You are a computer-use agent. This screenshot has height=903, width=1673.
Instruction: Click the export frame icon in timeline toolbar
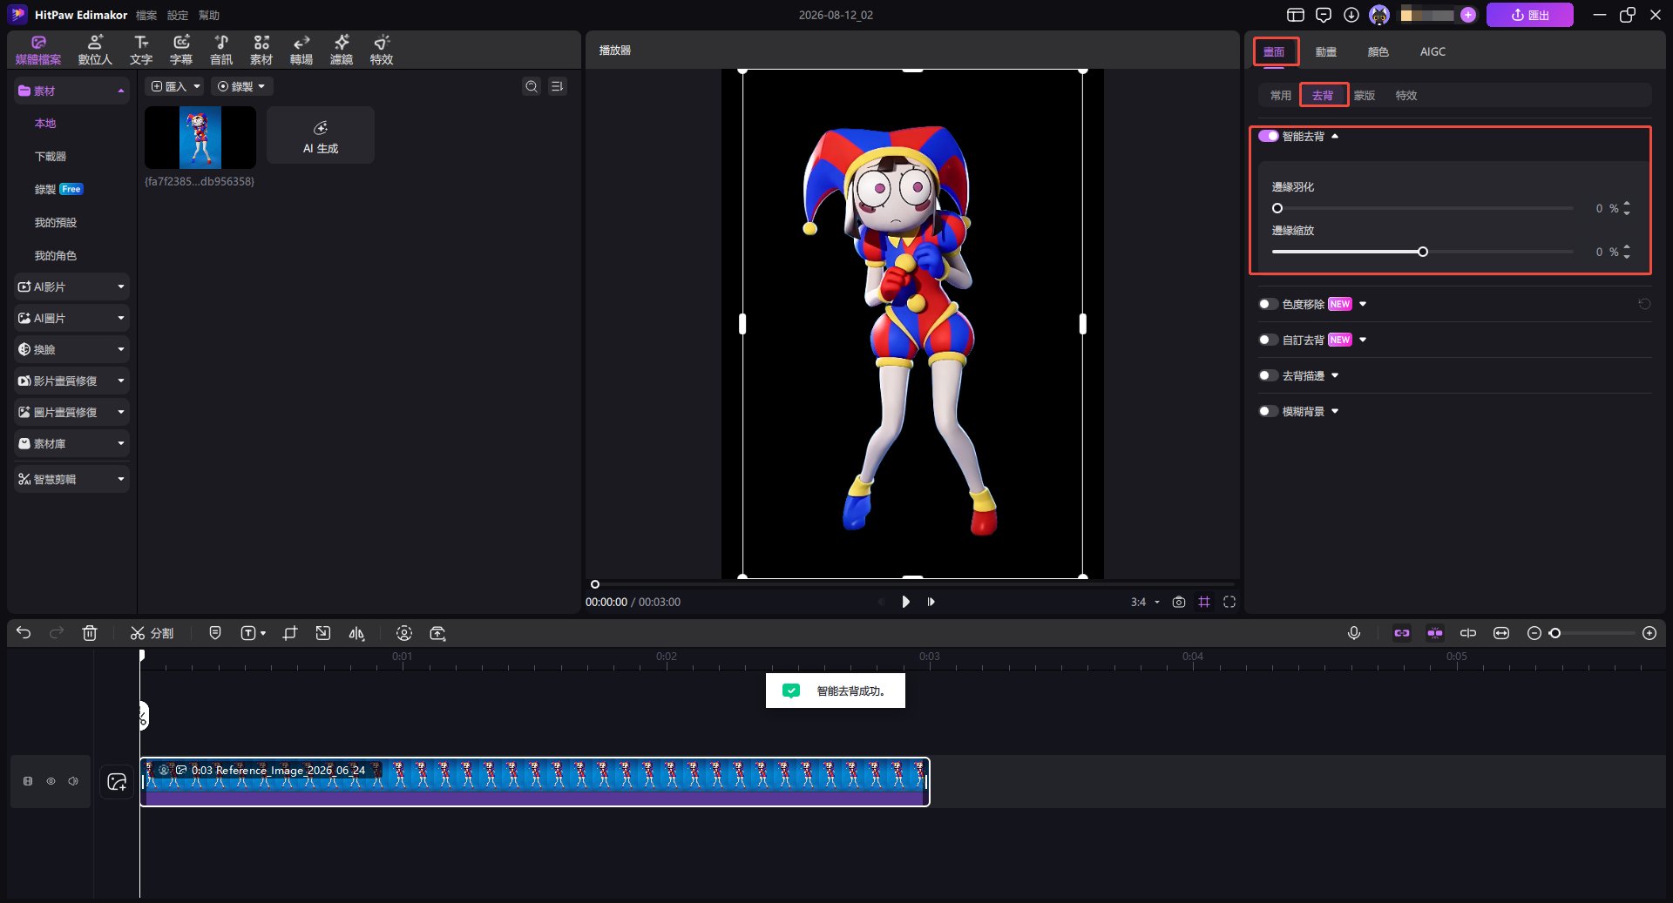coord(437,633)
